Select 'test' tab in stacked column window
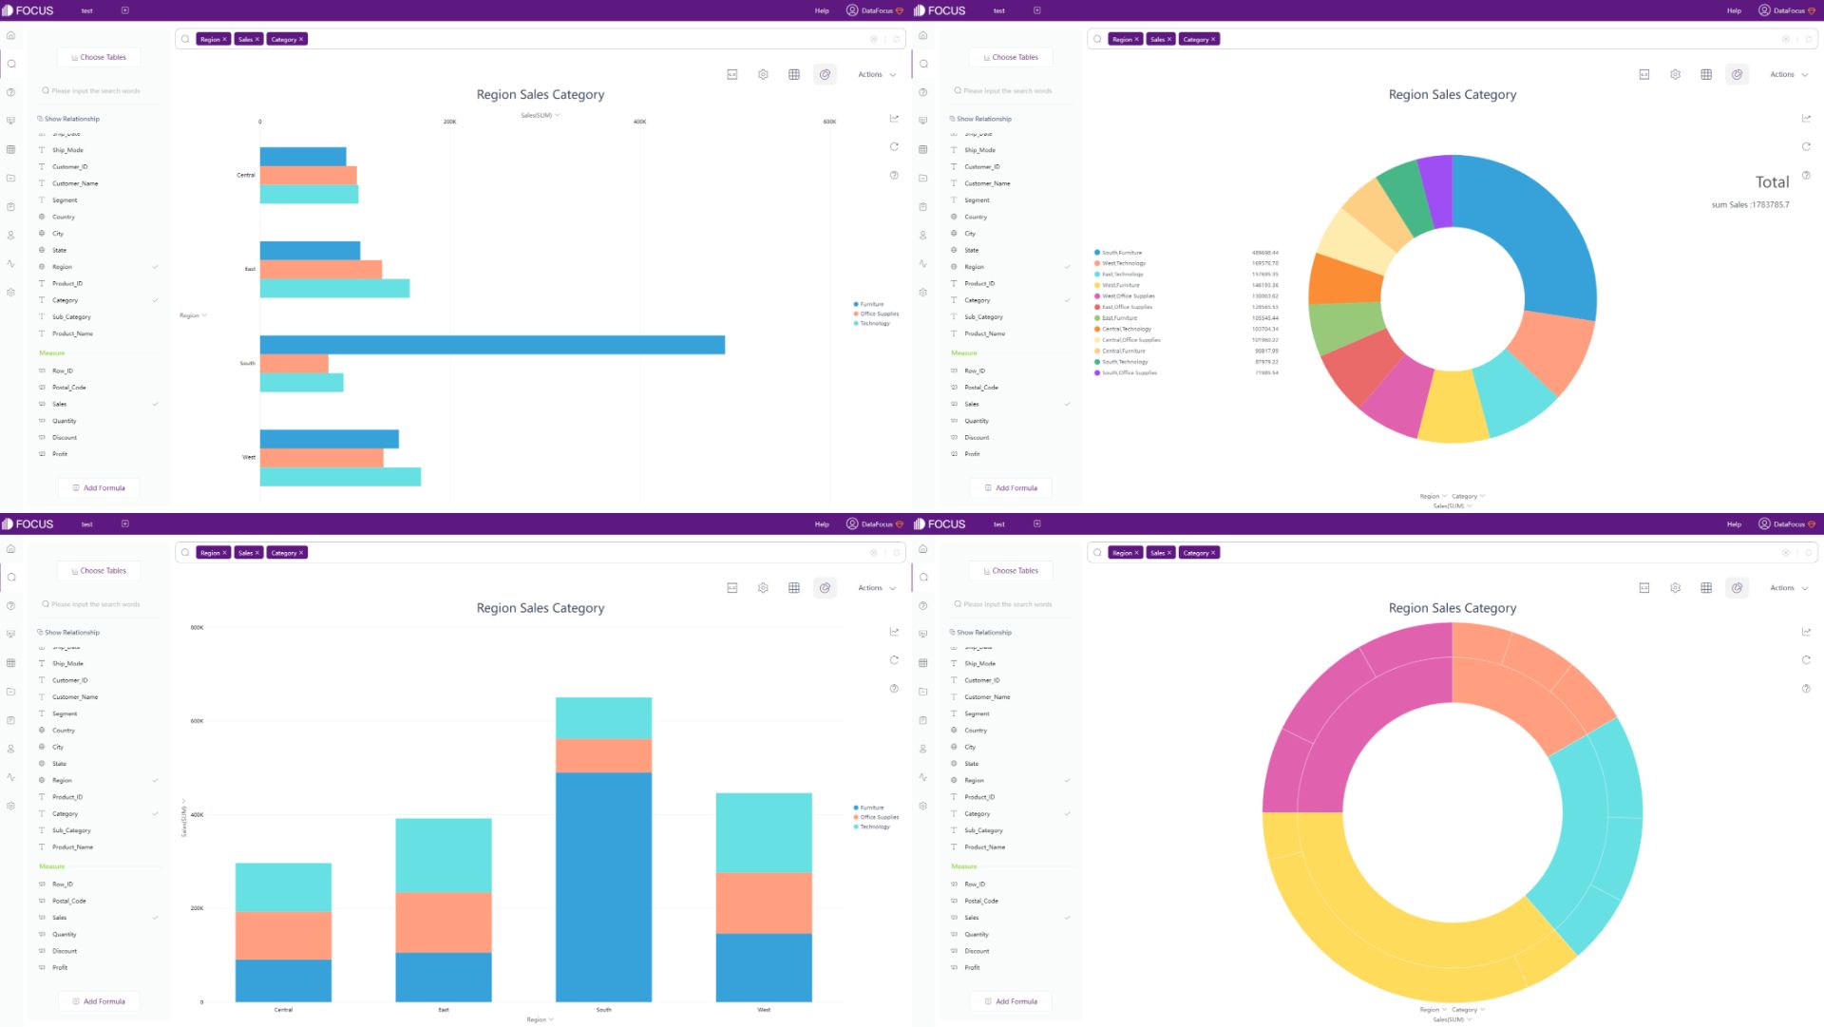Image resolution: width=1824 pixels, height=1027 pixels. tap(86, 523)
